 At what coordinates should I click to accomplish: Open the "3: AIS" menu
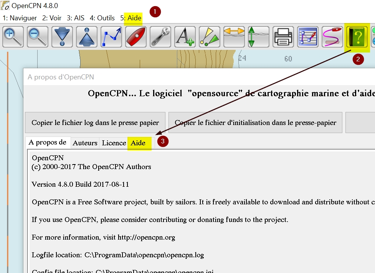tap(75, 18)
